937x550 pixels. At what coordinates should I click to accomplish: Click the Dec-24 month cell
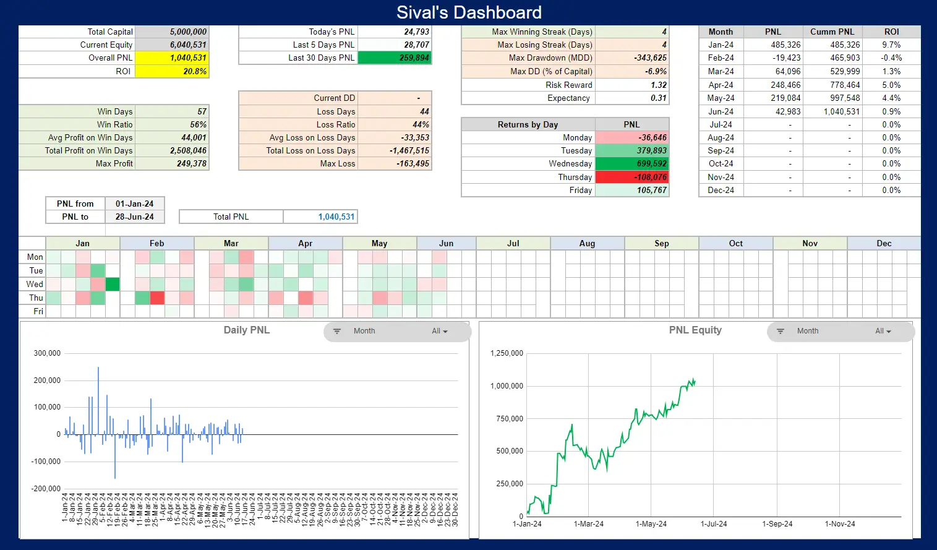coord(721,190)
